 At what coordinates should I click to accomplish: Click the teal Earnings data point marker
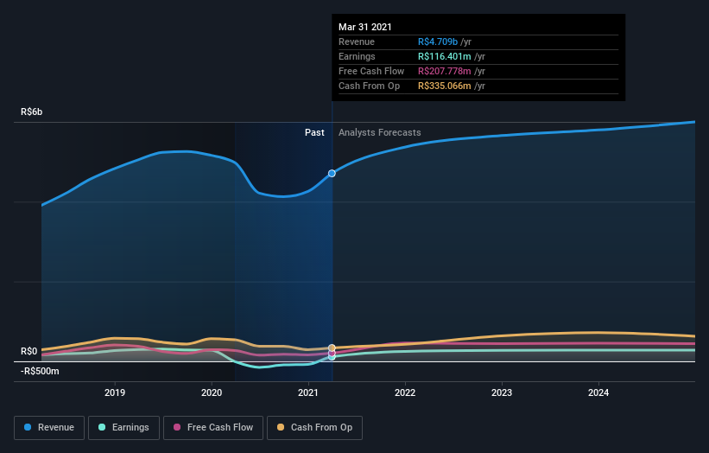[332, 357]
